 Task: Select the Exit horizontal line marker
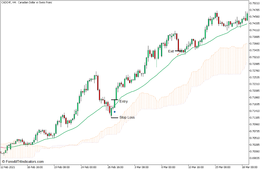(x=178, y=51)
